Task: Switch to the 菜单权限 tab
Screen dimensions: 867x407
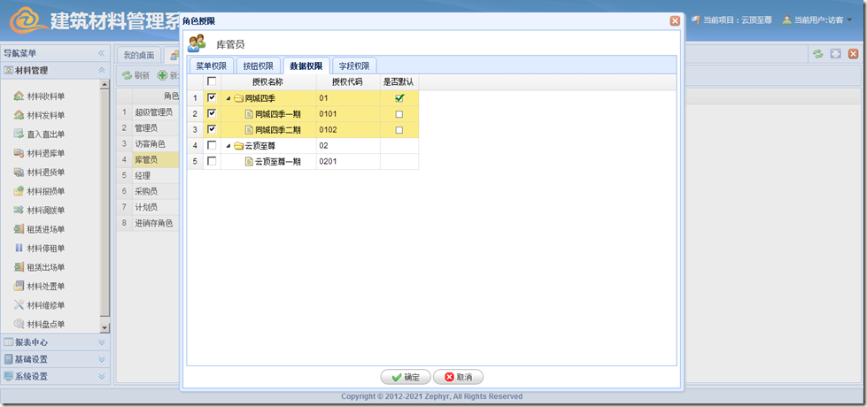Action: coord(211,65)
